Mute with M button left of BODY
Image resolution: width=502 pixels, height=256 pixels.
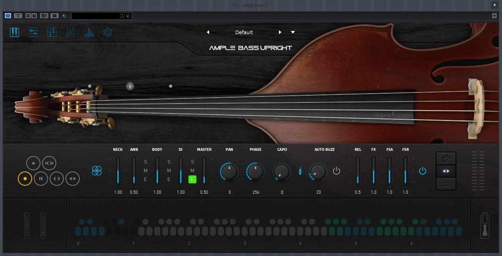[146, 171]
